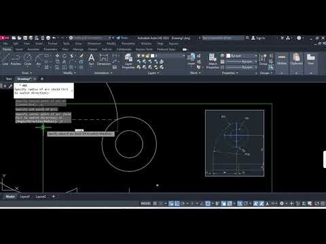
Task: Open the Home ribbon tab
Action: tap(7, 49)
